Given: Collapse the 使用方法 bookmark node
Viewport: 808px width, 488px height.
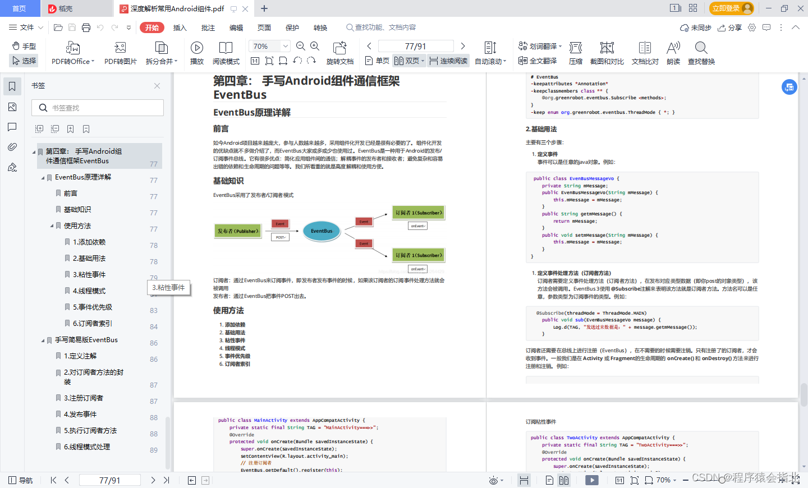Looking at the screenshot, I should tap(52, 227).
